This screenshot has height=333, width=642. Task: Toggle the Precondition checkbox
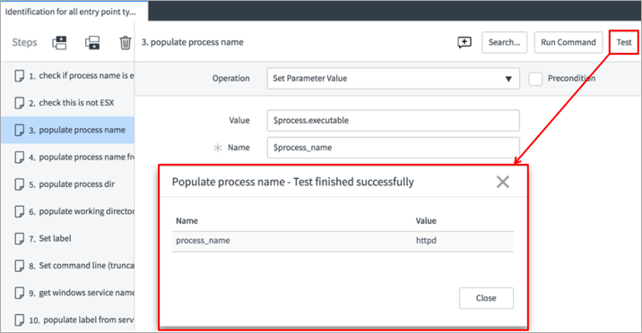535,79
